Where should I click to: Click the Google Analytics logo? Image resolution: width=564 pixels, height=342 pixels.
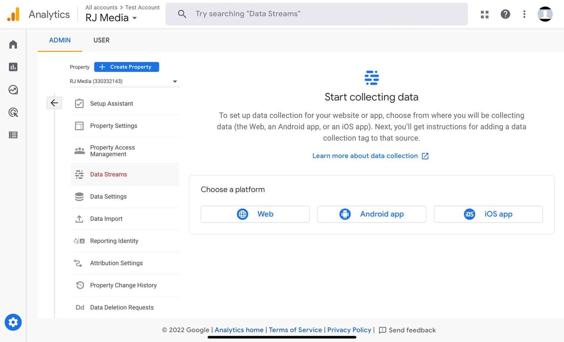coord(13,14)
